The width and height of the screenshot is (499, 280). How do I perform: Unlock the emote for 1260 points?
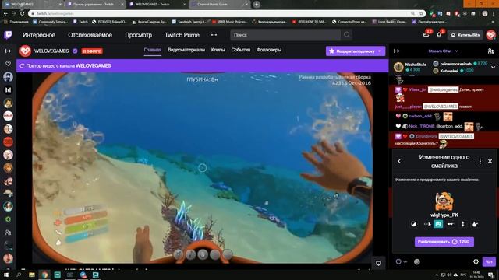pyautogui.click(x=444, y=242)
